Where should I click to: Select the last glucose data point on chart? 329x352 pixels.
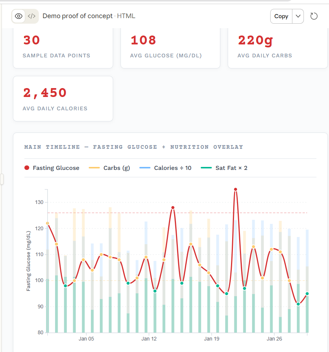click(307, 294)
